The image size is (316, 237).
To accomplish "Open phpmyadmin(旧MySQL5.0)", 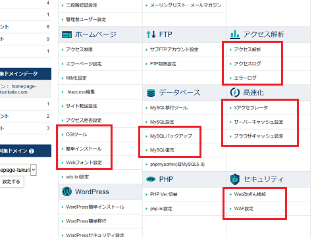I will coord(177,164).
